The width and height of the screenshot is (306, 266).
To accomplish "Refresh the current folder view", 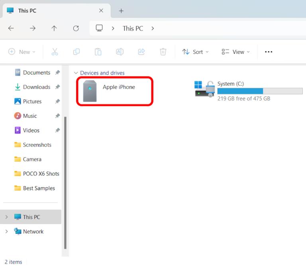I will [76, 28].
